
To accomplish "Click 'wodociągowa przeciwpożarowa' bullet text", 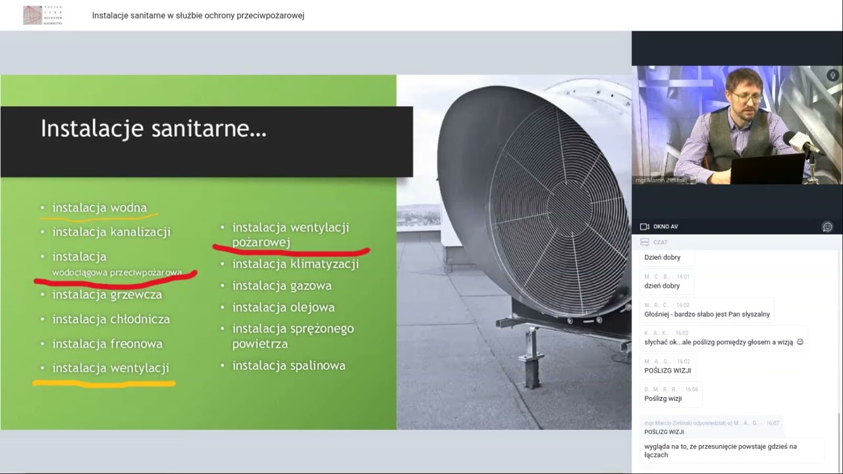I will coord(117,272).
